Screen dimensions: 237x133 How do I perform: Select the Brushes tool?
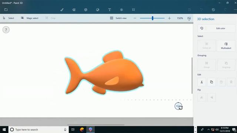click(x=62, y=10)
